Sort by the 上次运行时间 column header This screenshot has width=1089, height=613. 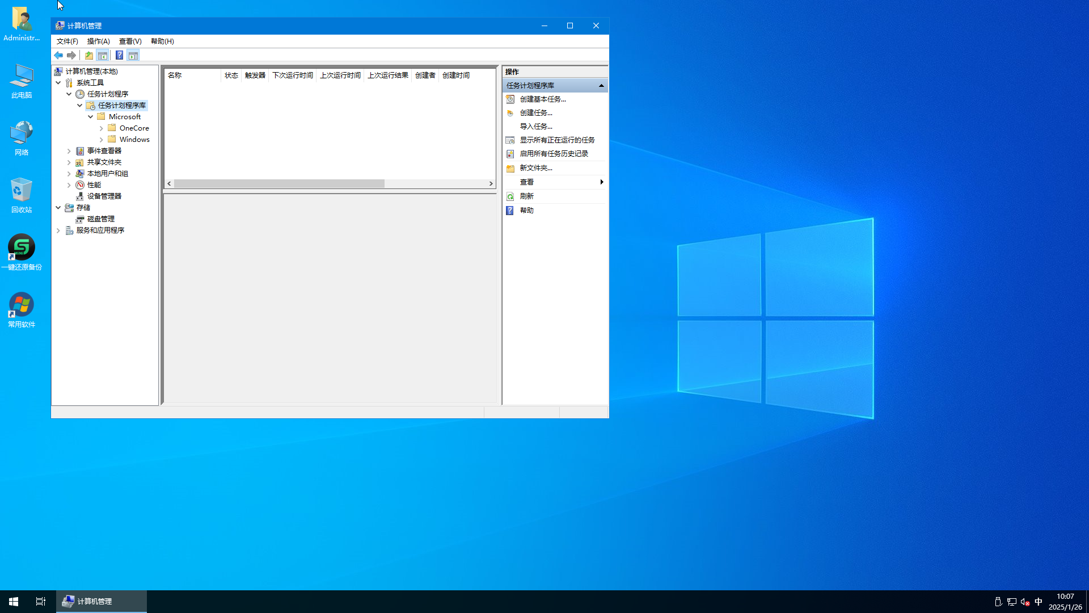(x=340, y=75)
